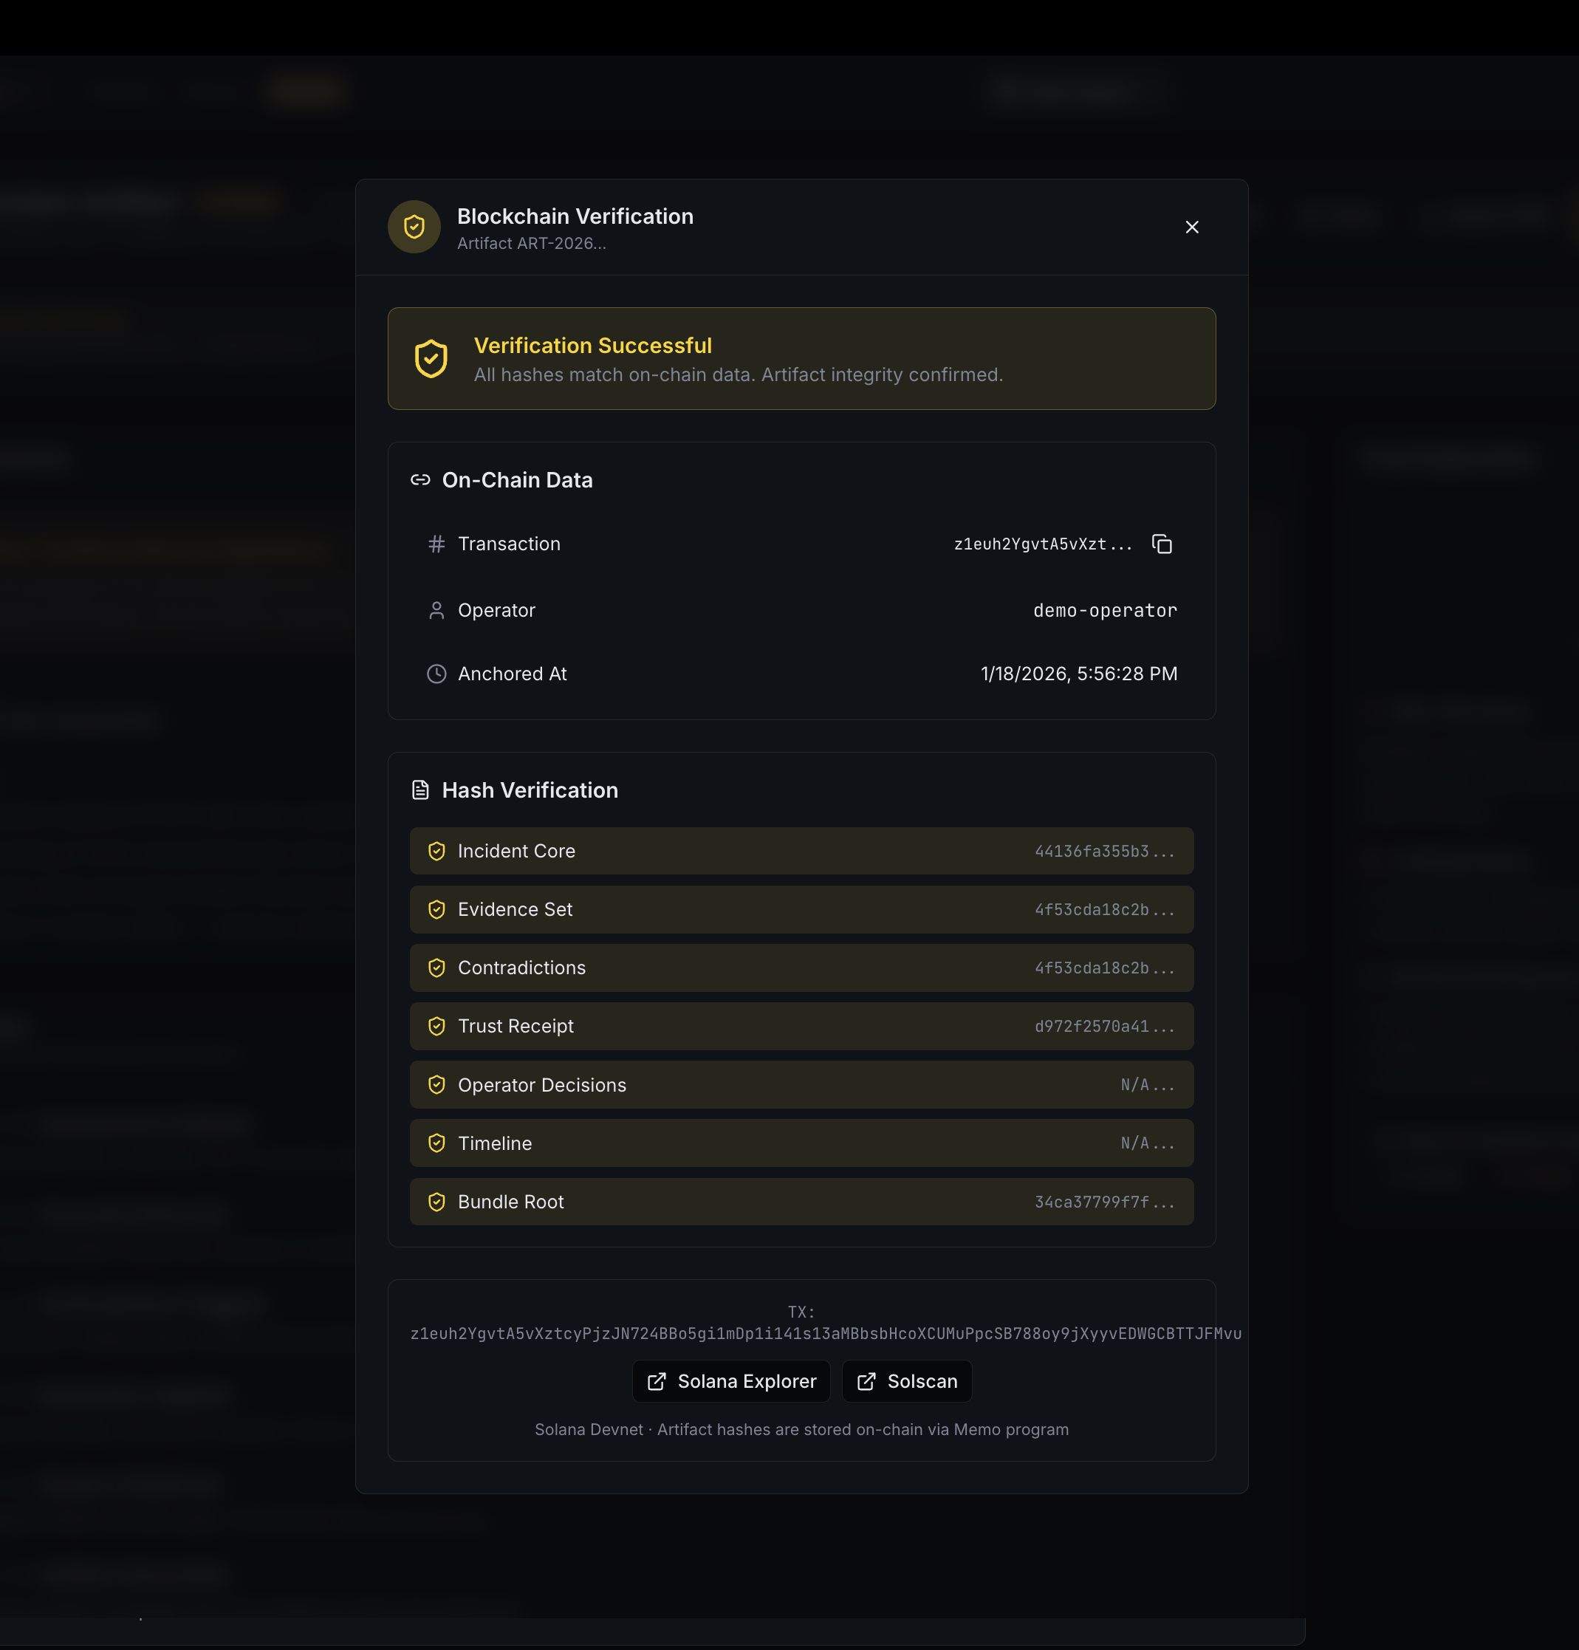Screen dimensions: 1579x1650
Task: Click the shield icon in dialog header
Action: (414, 227)
